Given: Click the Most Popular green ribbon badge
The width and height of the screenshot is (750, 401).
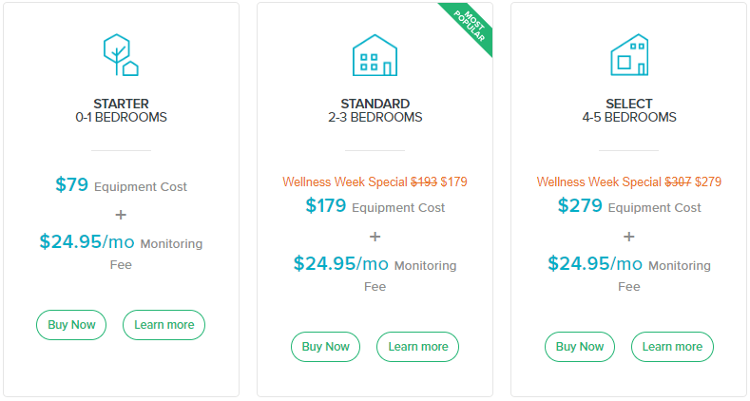Looking at the screenshot, I should (469, 27).
